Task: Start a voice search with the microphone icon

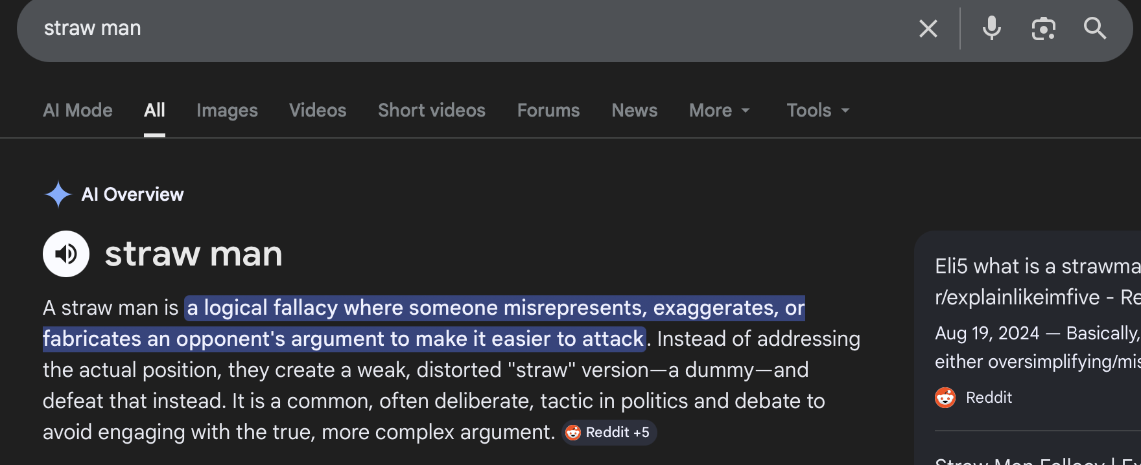Action: tap(992, 28)
